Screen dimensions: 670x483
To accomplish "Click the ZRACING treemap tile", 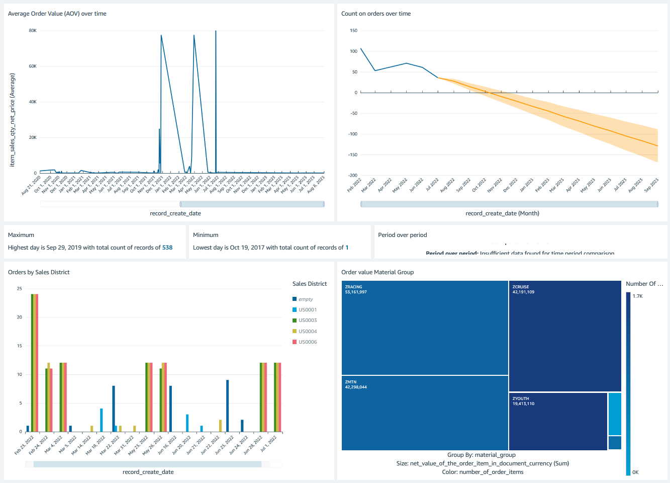I will [x=425, y=328].
